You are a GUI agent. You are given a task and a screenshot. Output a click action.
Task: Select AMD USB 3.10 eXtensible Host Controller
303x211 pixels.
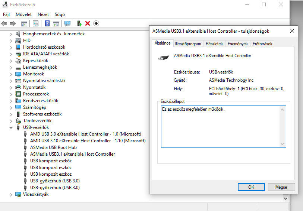tap(88, 141)
